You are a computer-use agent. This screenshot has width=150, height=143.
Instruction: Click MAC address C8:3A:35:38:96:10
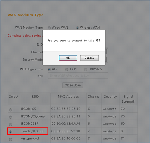tap(66, 109)
